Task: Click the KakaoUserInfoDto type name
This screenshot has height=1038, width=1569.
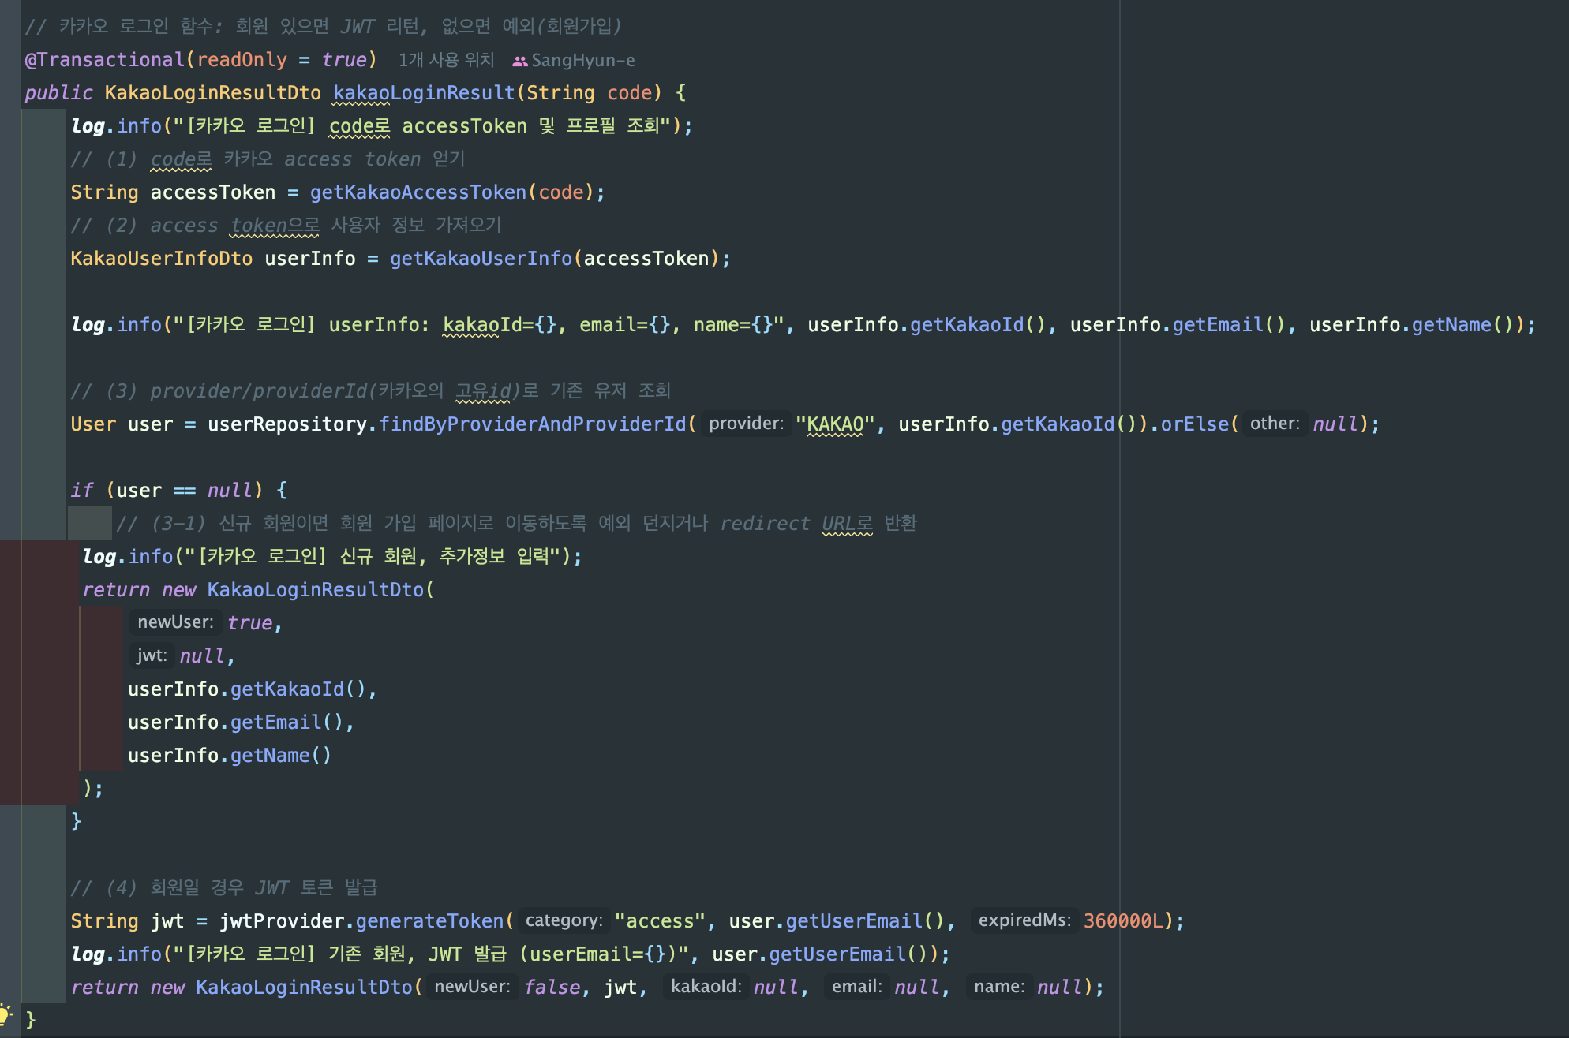Action: [161, 259]
